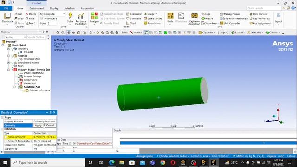
Task: Select Analysis Settings tree item
Action: tap(32, 77)
